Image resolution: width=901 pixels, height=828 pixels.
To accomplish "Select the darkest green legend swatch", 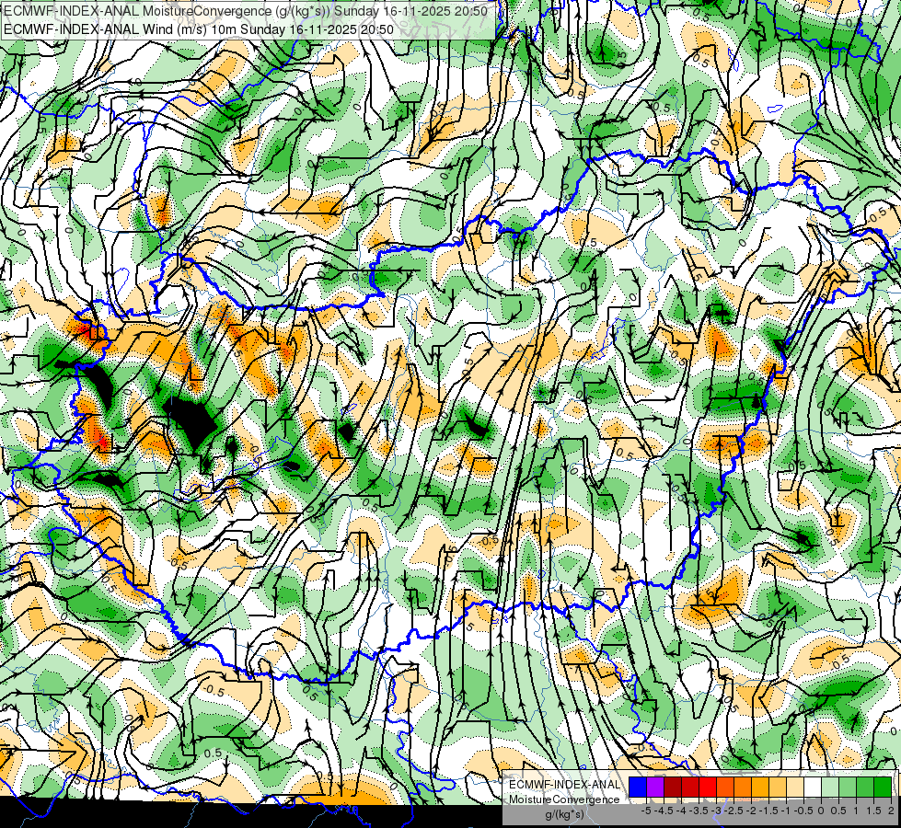I will coord(883,788).
